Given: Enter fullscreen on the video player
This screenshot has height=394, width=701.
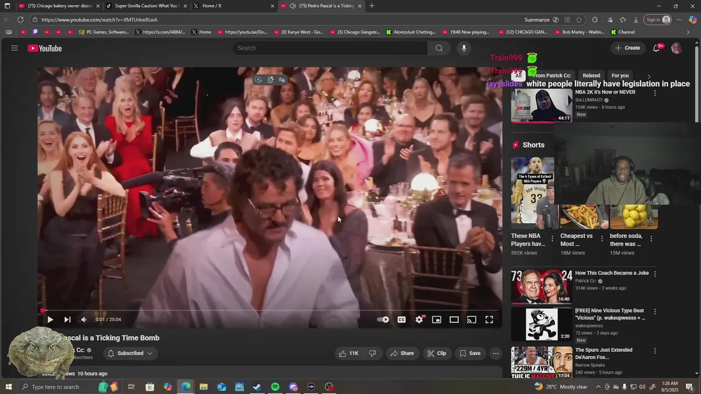Looking at the screenshot, I should tap(489, 320).
